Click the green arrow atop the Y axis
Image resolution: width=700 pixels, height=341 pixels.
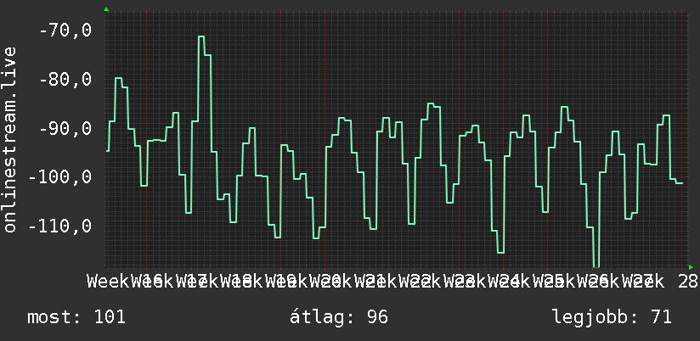point(106,9)
